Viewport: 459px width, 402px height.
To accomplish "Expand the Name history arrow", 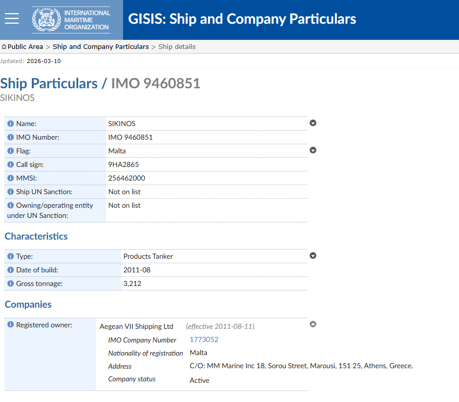I will [313, 123].
